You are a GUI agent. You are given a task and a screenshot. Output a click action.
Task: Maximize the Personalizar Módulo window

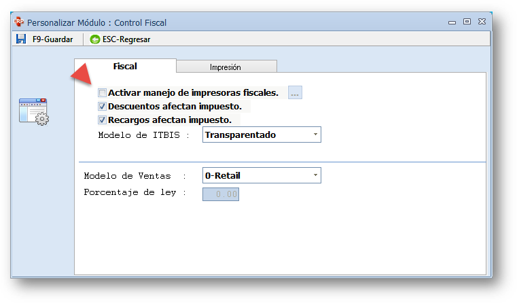[467, 22]
